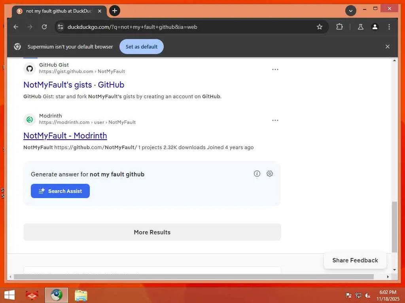Open Search Assist info icon
405x303 pixels.
(257, 174)
